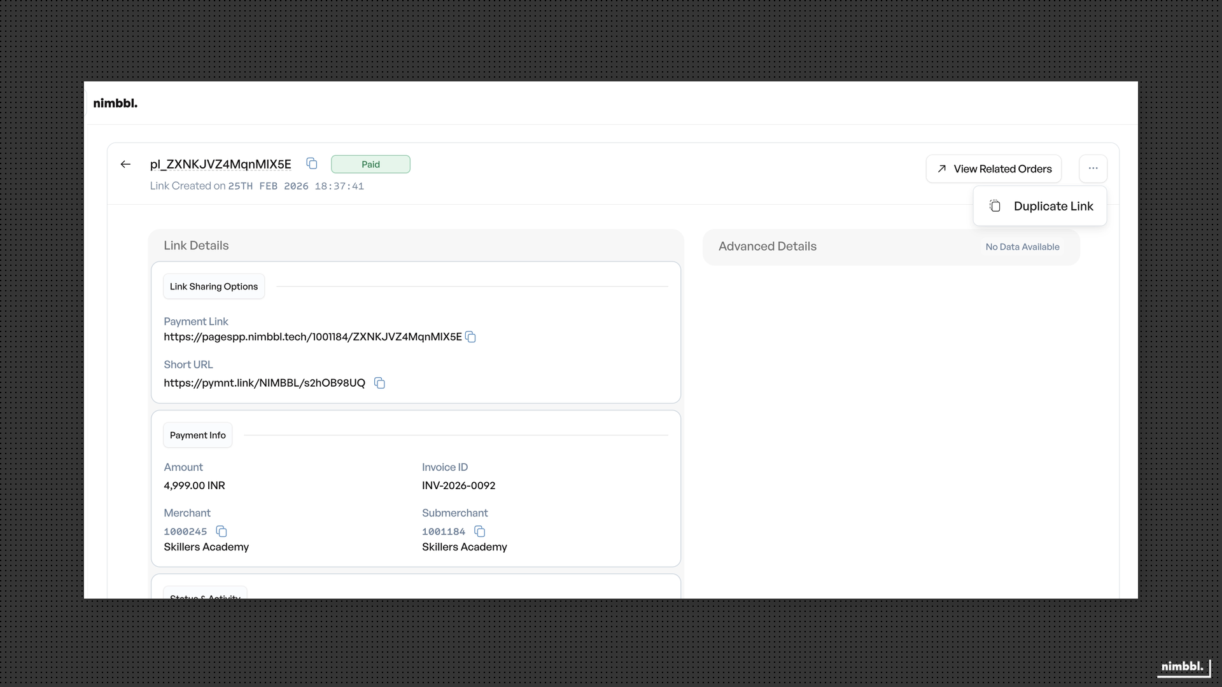Image resolution: width=1222 pixels, height=687 pixels.
Task: Open the three-dot overflow menu
Action: [1093, 168]
